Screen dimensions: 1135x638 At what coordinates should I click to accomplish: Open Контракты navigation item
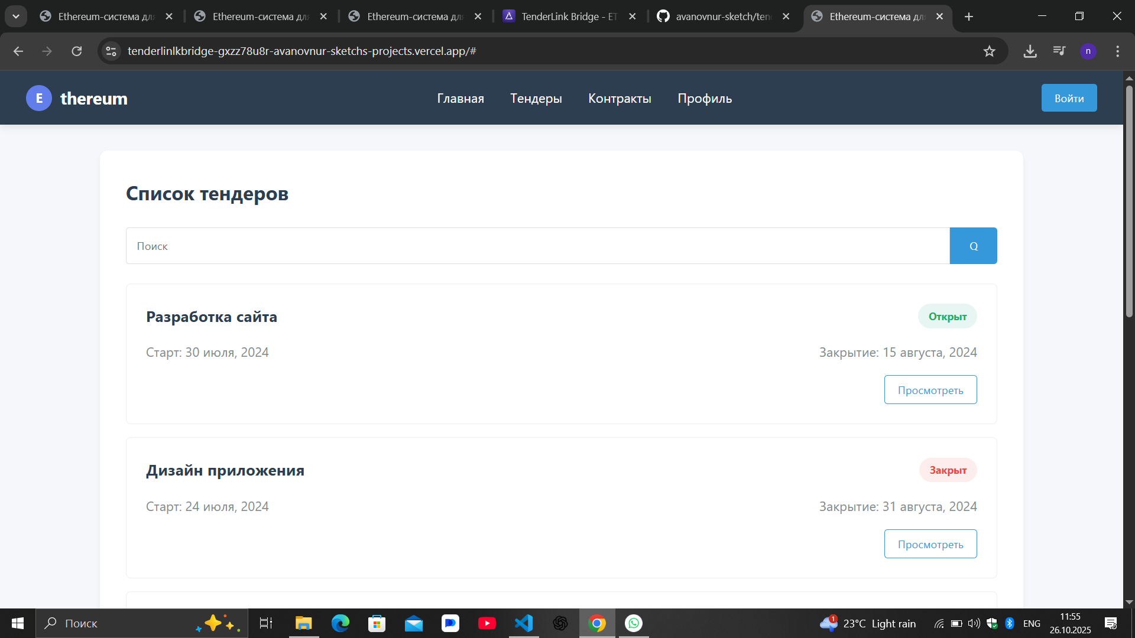[620, 99]
